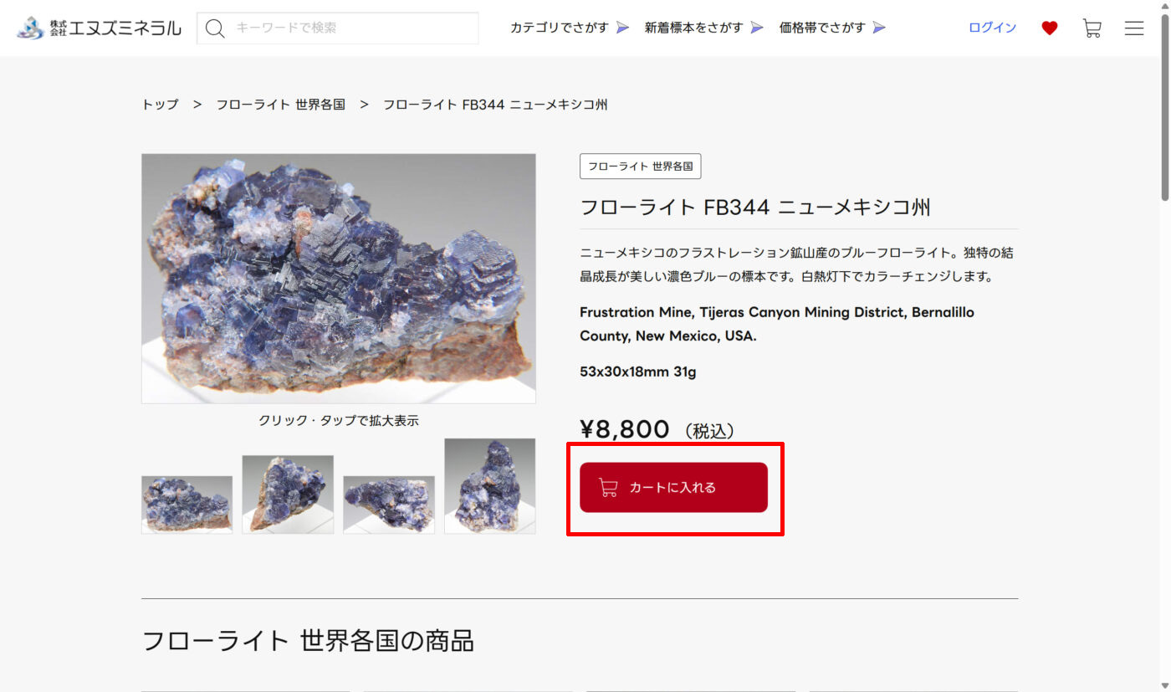The height and width of the screenshot is (692, 1171).
Task: Enlarge the main fluorite product image
Action: [338, 278]
